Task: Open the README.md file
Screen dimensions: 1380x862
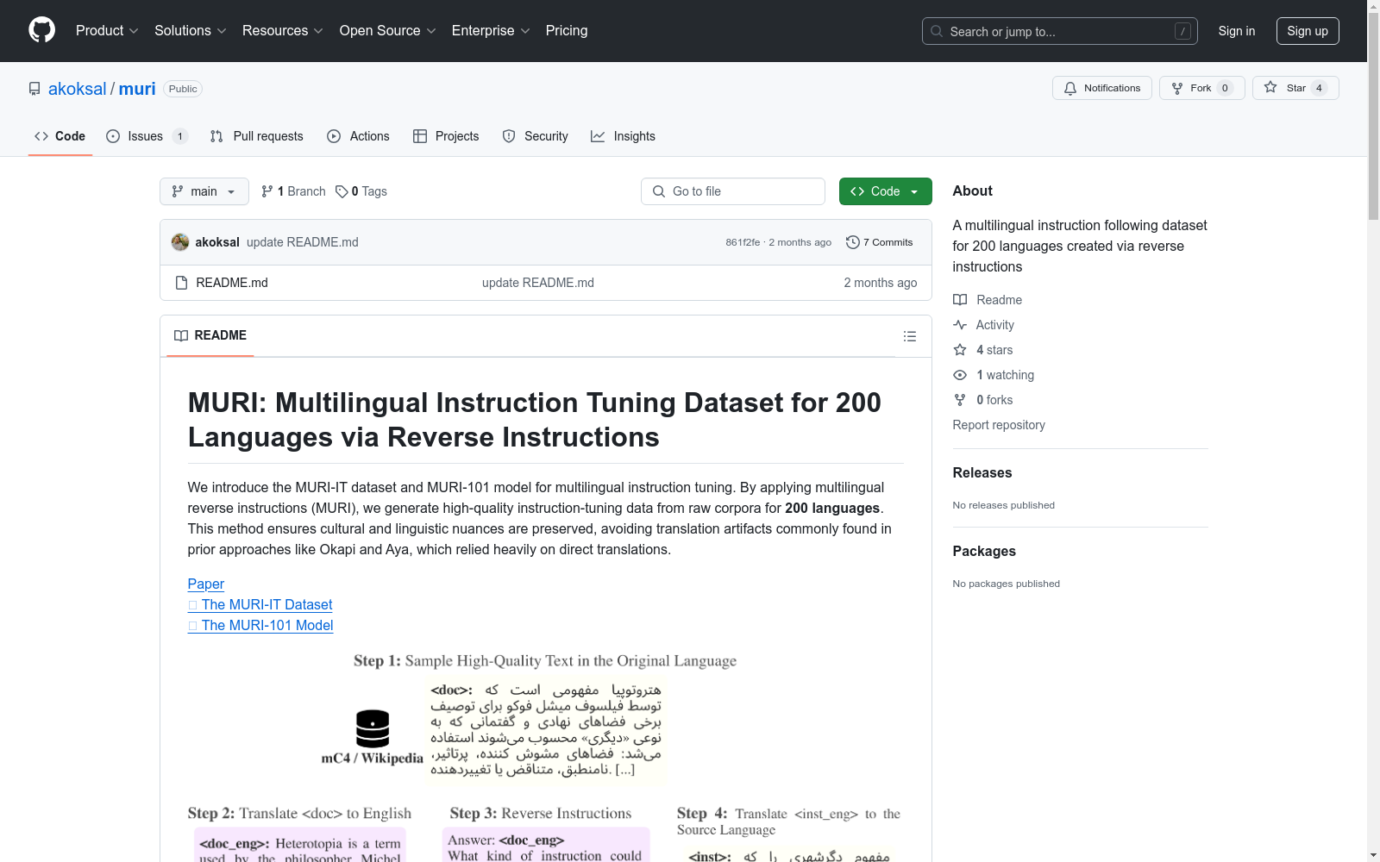Action: pos(232,283)
